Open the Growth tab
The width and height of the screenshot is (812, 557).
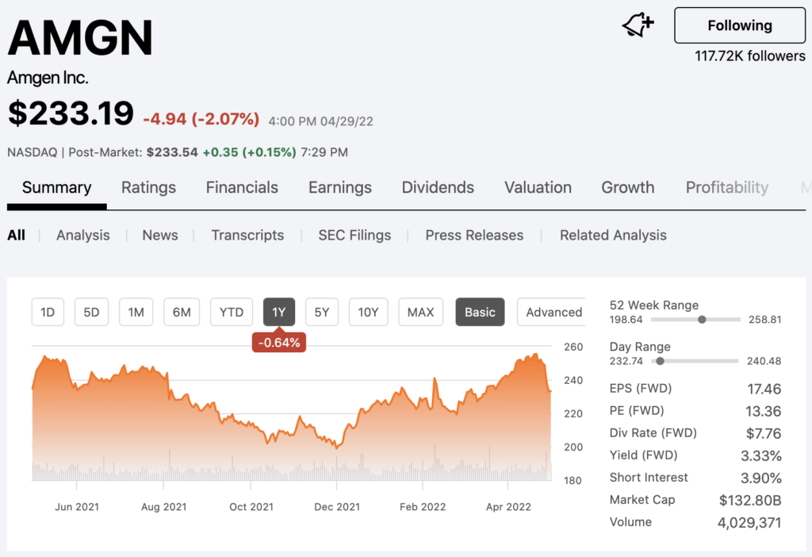pos(628,187)
